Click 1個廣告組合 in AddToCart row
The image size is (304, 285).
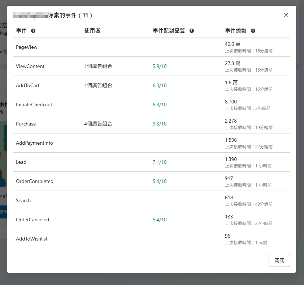pyautogui.click(x=98, y=85)
